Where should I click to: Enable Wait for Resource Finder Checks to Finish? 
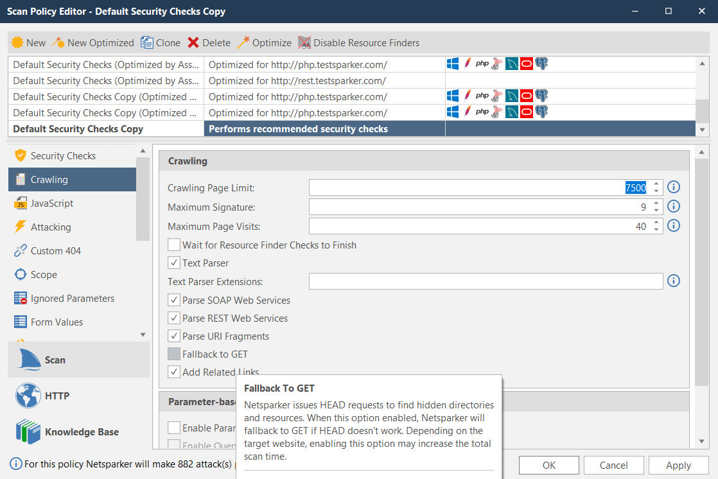click(173, 245)
